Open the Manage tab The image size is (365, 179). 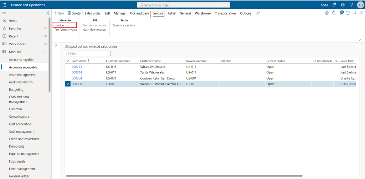pos(120,13)
